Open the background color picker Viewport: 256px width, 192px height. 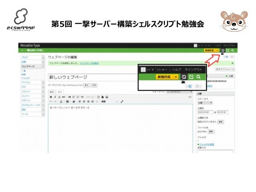(x=67, y=101)
